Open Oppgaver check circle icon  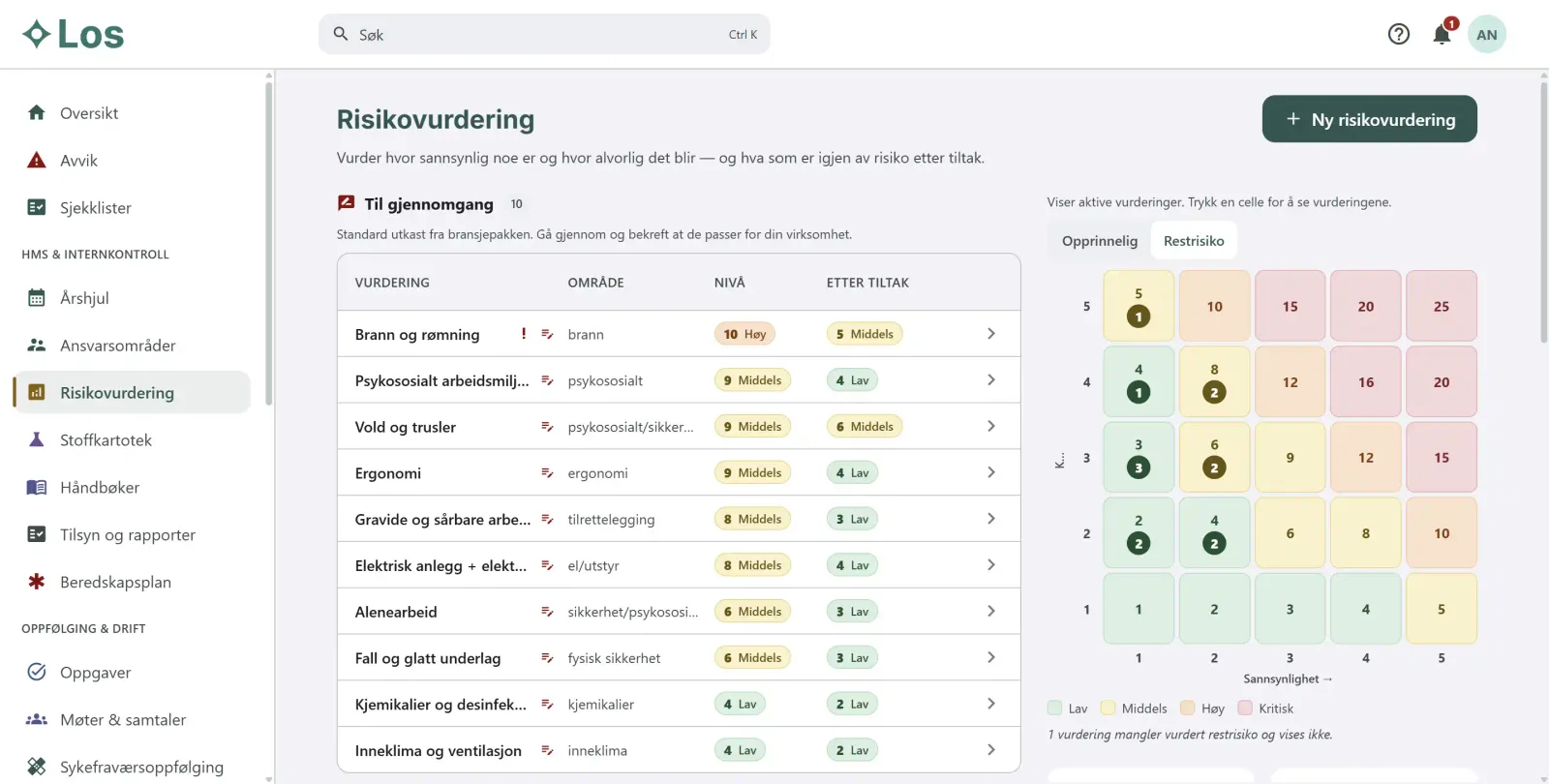click(37, 673)
